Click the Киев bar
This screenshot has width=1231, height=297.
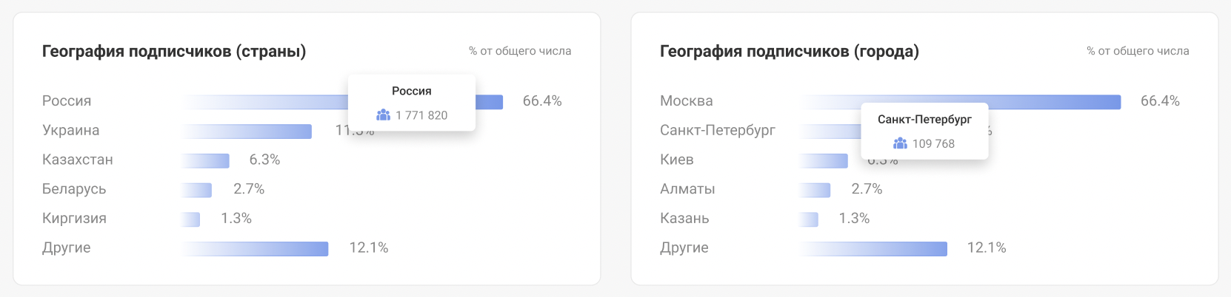click(824, 161)
